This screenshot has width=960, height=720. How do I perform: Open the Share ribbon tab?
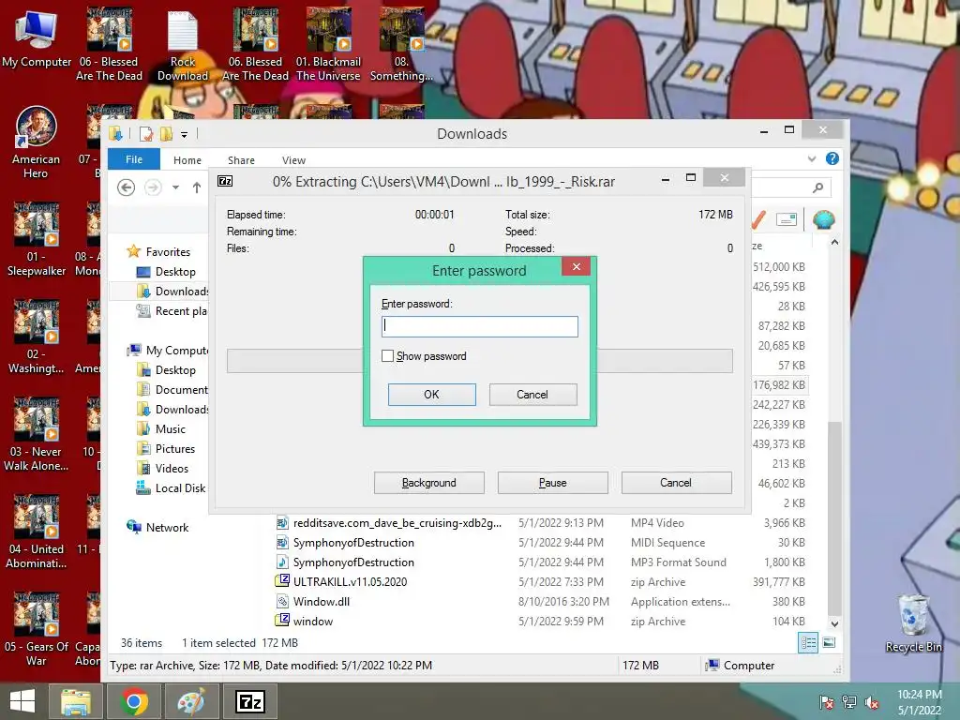pyautogui.click(x=241, y=159)
